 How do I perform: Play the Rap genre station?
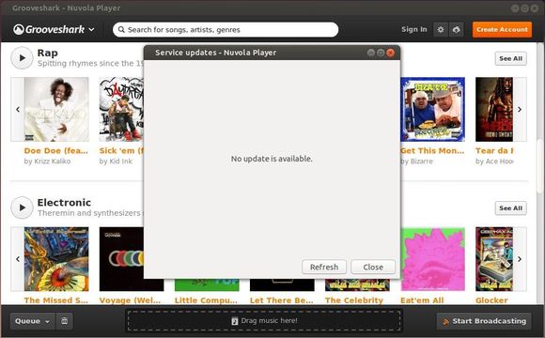[x=22, y=58]
